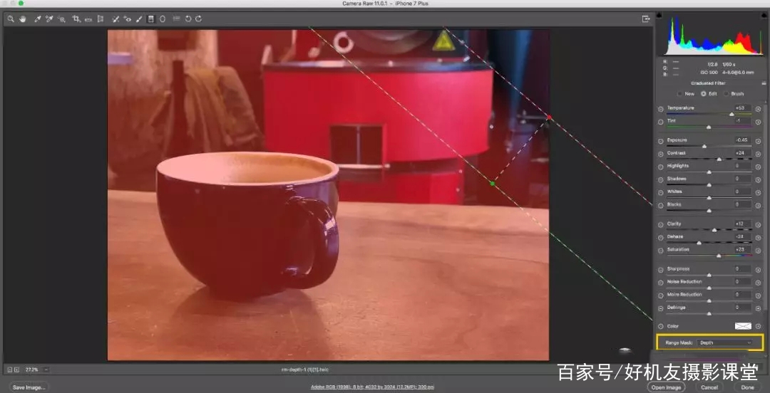Open workflow options link Adobe RGB

(x=372, y=387)
